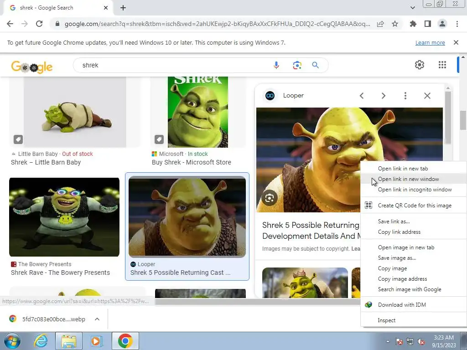The image size is (467, 350).
Task: Click the green Shrek movie poster thumbnail
Action: pyautogui.click(x=198, y=112)
